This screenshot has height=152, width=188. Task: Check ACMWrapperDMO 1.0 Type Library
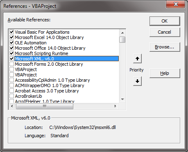(x=11, y=85)
